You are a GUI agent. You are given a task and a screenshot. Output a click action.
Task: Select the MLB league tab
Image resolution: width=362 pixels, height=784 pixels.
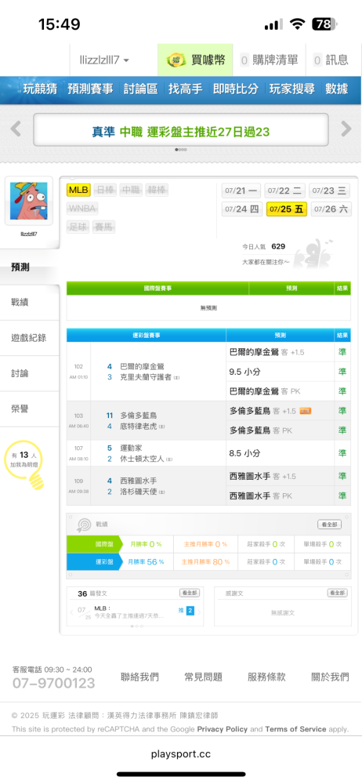coord(78,190)
